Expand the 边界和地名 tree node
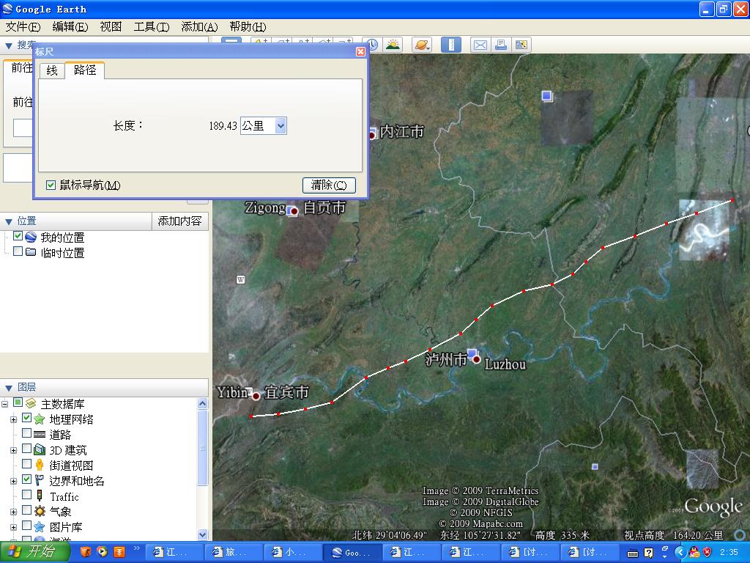 tap(14, 481)
